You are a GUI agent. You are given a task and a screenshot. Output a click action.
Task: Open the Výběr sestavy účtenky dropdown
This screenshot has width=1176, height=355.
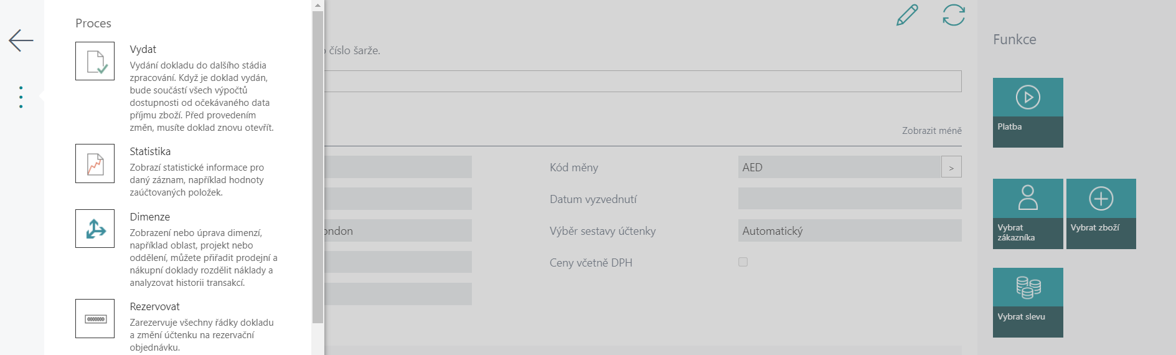pyautogui.click(x=850, y=230)
